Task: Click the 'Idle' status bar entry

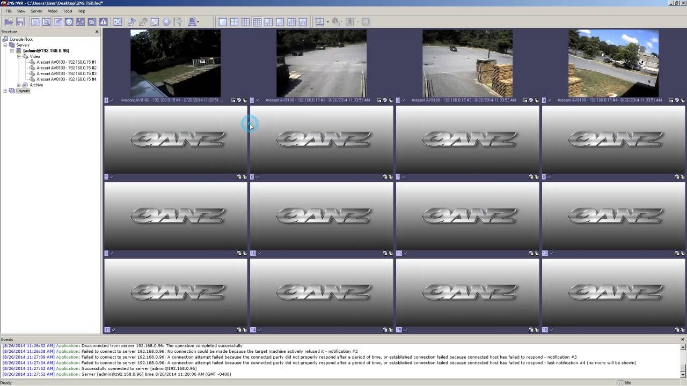Action: click(x=628, y=383)
